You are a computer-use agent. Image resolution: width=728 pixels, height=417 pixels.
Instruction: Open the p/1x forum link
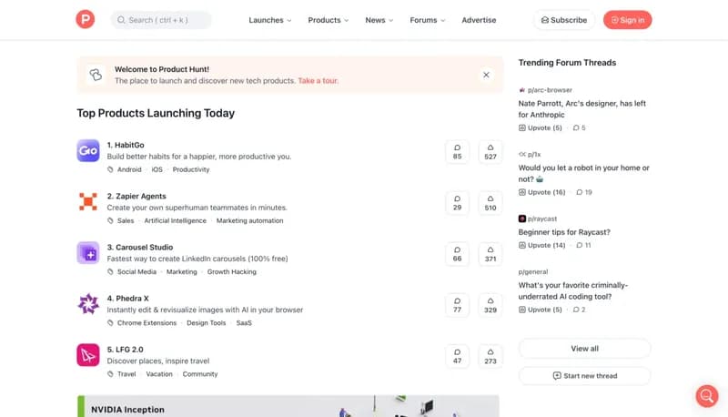pos(530,154)
